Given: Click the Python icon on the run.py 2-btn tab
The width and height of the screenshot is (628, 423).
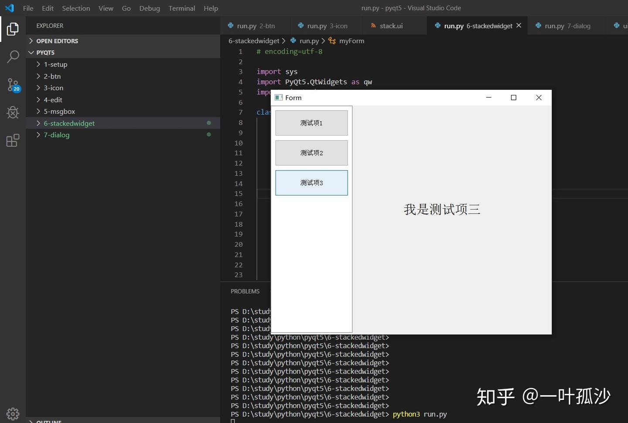Looking at the screenshot, I should pos(231,26).
